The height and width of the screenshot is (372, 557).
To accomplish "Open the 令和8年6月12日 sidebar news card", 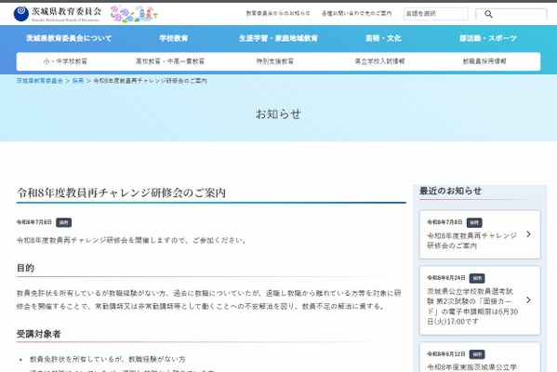I will click(480, 357).
